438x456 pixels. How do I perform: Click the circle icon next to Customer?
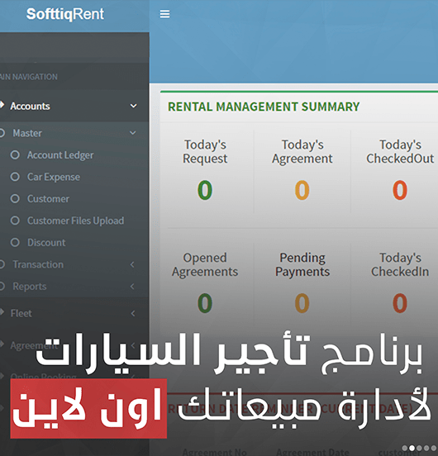coord(15,198)
